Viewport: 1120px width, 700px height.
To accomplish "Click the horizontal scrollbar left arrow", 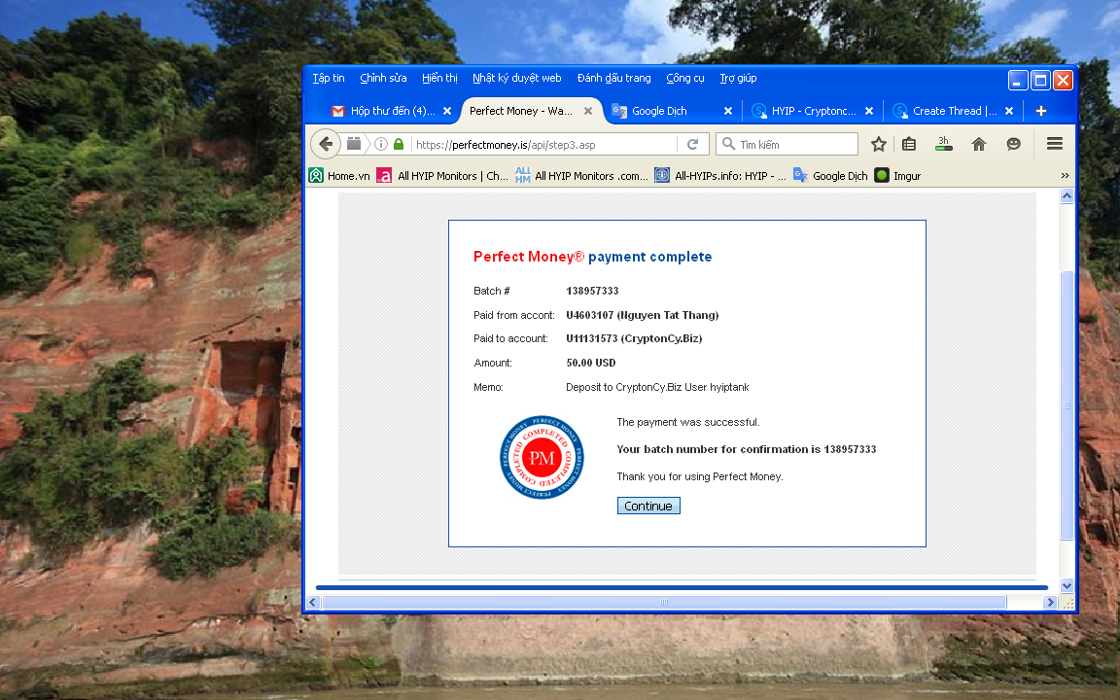I will (314, 602).
